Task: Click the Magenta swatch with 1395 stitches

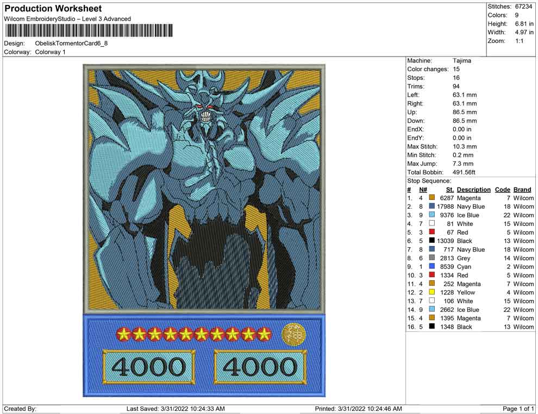Action: 432,318
